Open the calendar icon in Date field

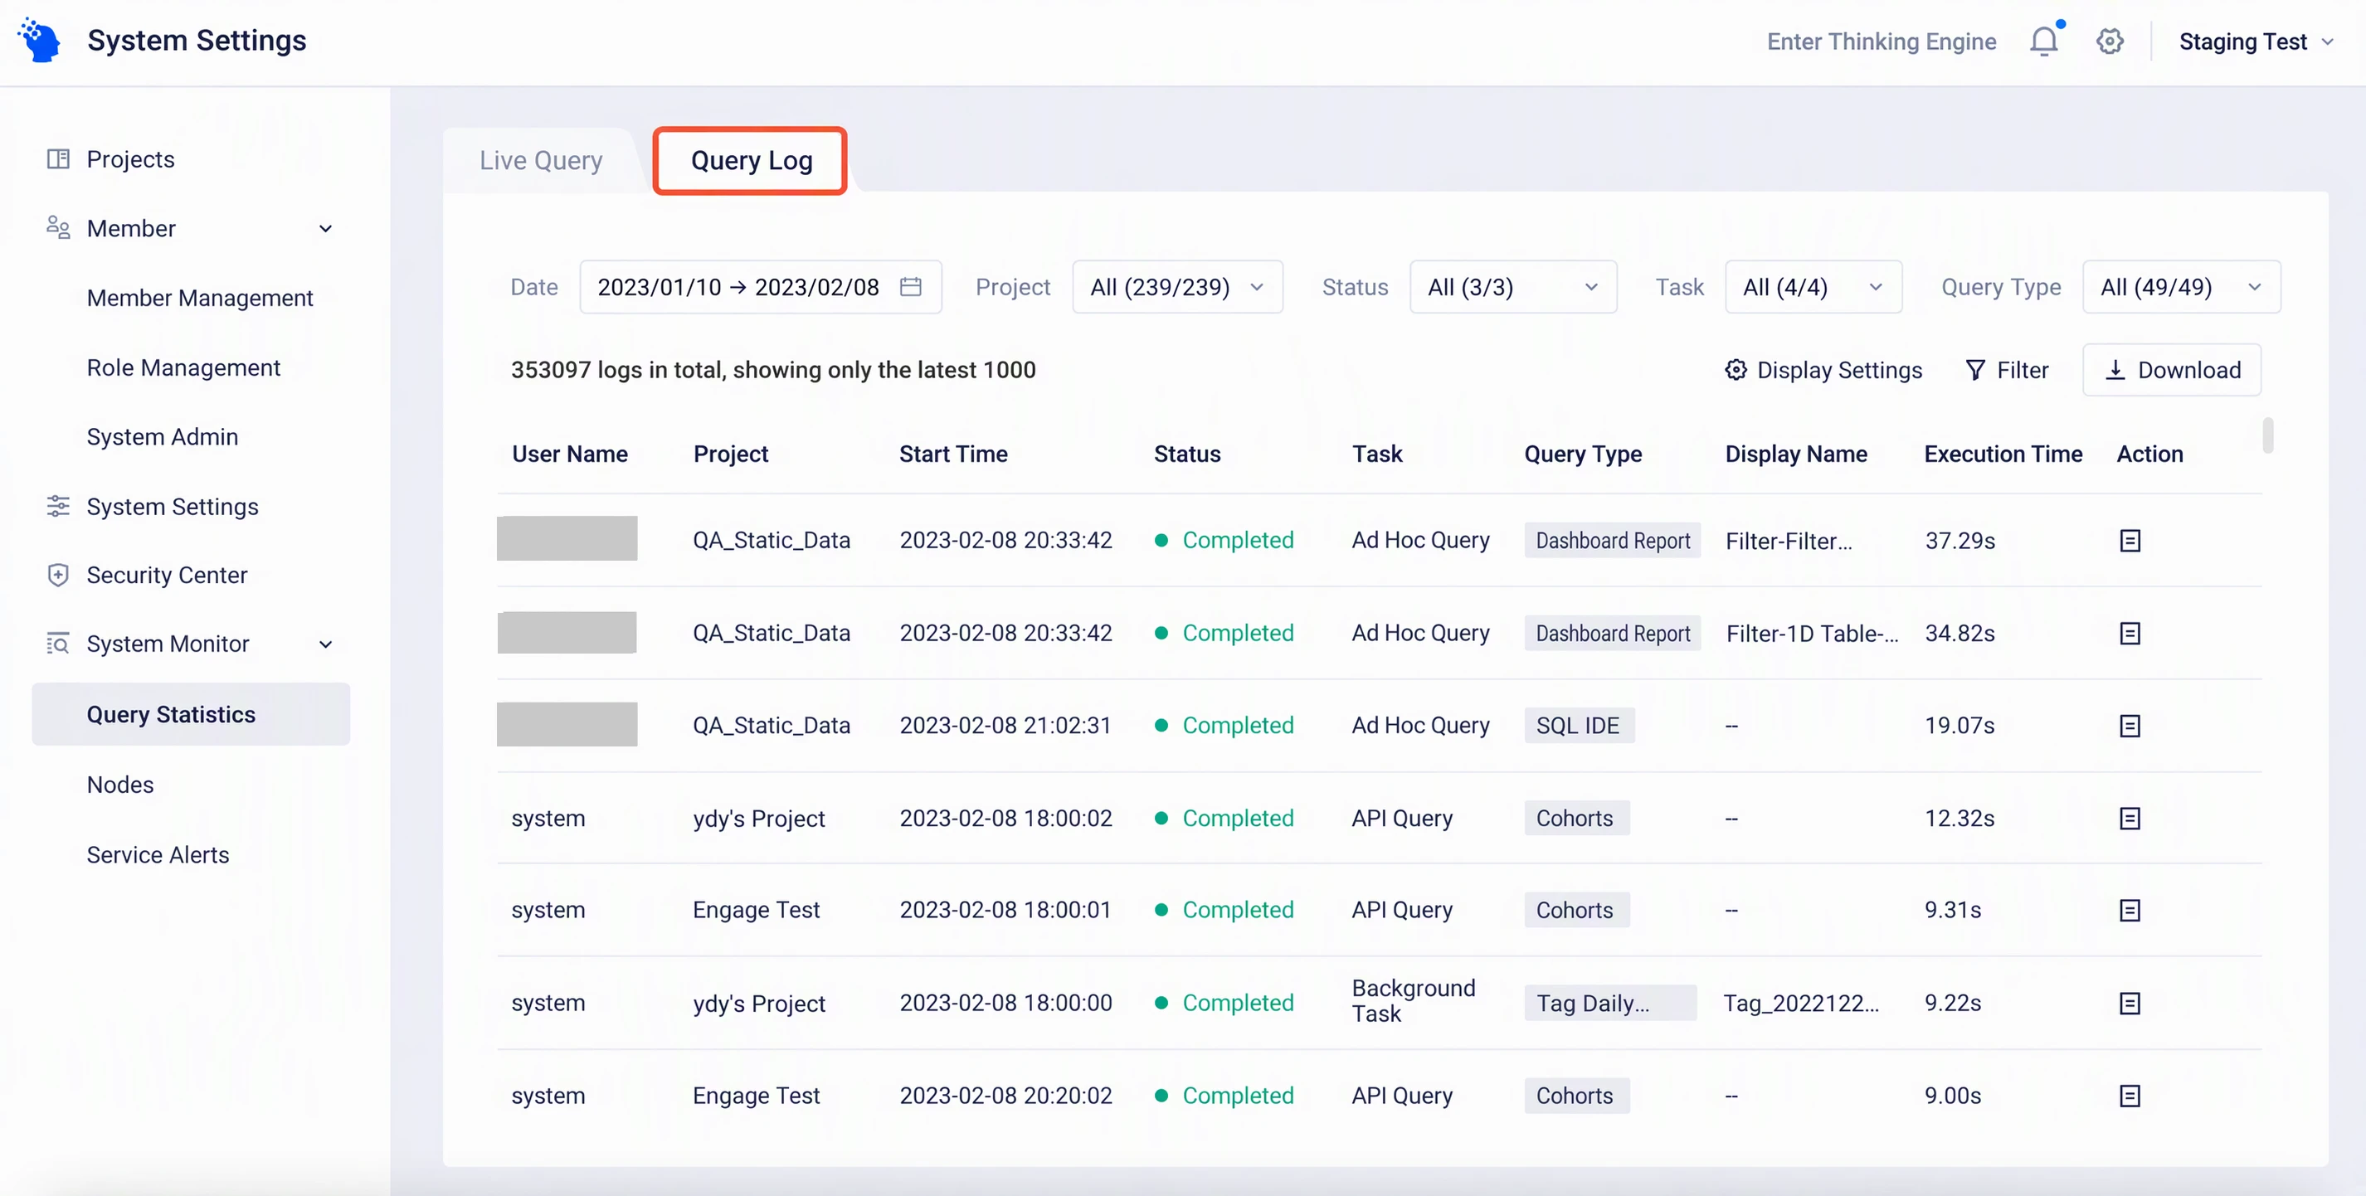tap(910, 287)
